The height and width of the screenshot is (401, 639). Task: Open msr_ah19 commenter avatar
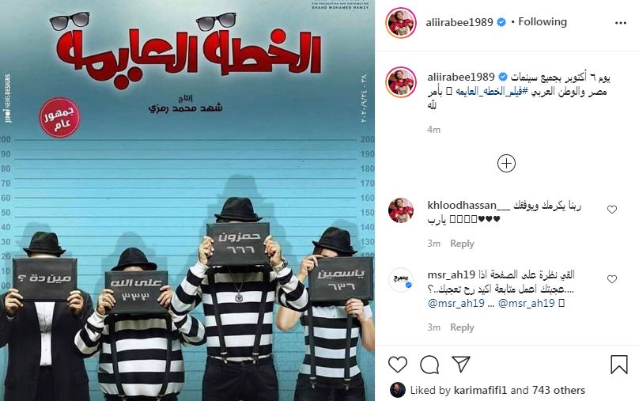click(401, 280)
